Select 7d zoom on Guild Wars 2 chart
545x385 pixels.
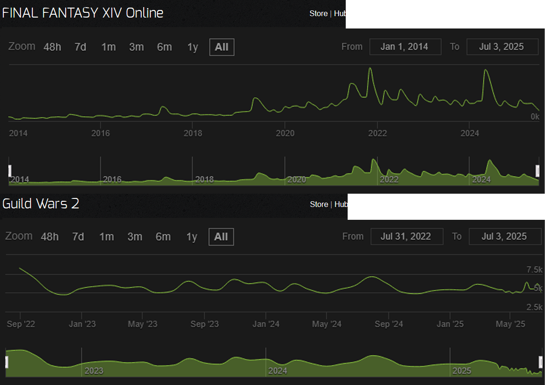click(78, 236)
